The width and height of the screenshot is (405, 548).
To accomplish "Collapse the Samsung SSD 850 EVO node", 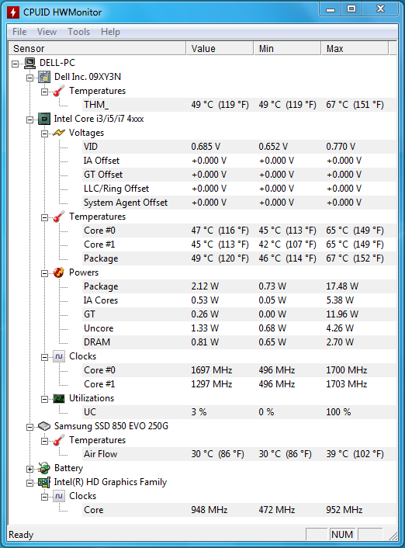I will [x=30, y=428].
